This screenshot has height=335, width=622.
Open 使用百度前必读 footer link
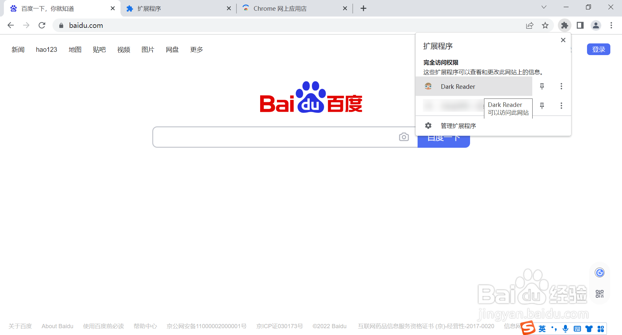click(103, 326)
